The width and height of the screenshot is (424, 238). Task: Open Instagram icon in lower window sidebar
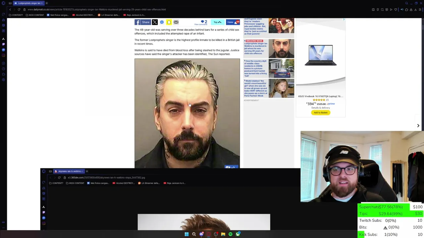click(x=44, y=223)
